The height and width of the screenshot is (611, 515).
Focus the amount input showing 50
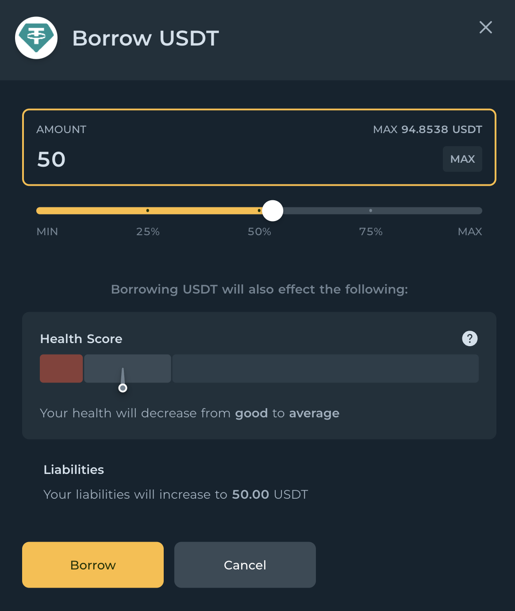221,159
